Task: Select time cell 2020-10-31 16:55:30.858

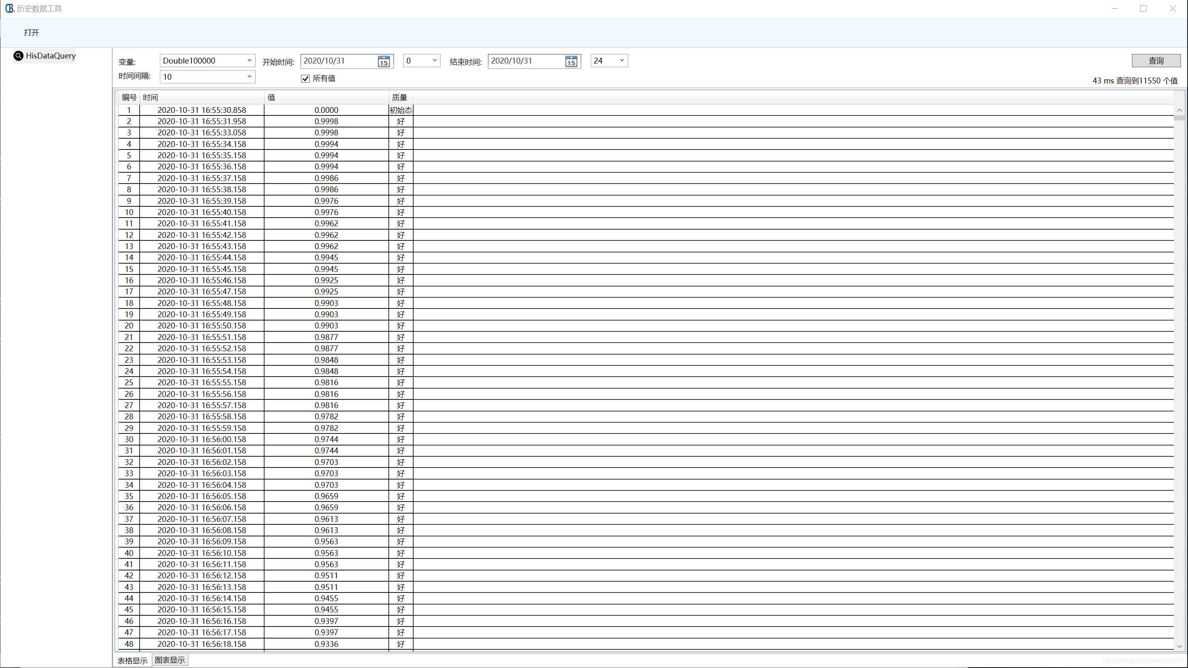Action: pyautogui.click(x=202, y=110)
